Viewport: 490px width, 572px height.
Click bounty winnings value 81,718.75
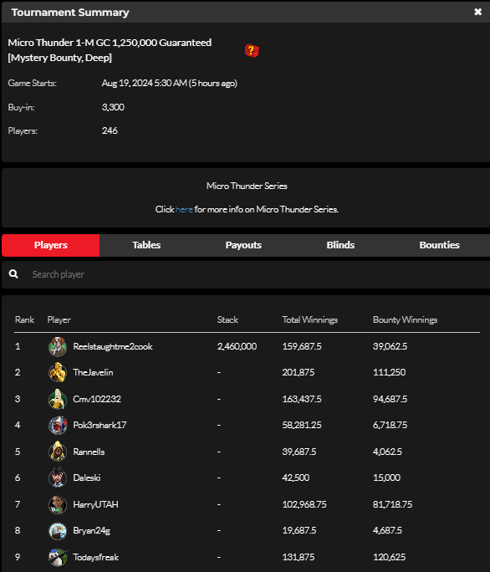click(x=392, y=504)
